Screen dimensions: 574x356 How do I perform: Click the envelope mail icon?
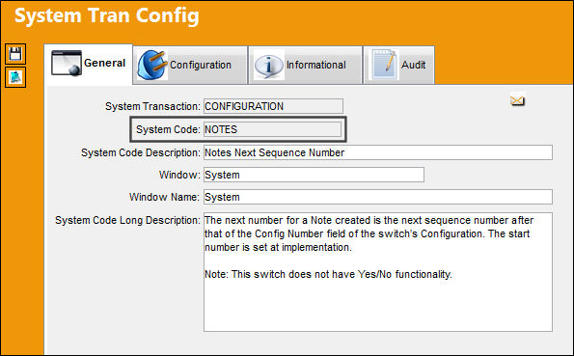pos(517,100)
